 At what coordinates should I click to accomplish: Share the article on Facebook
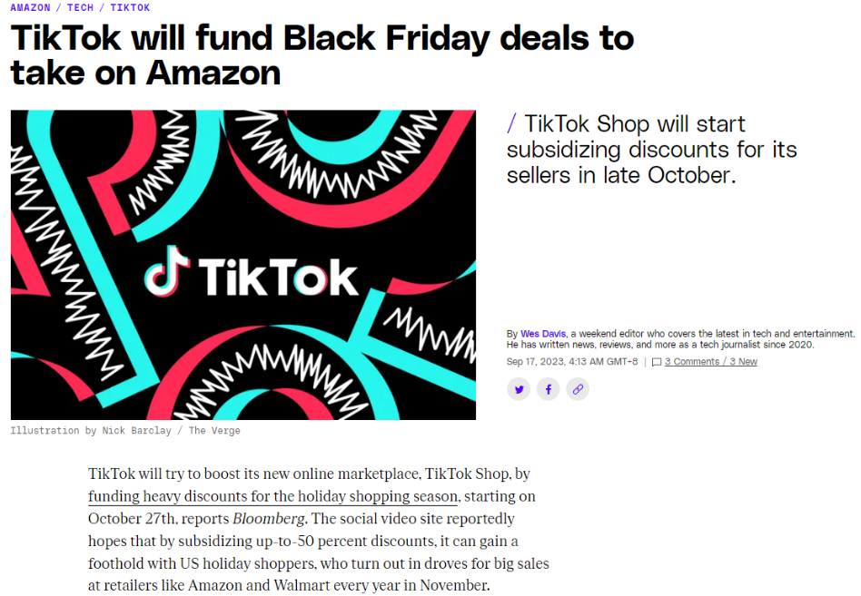pyautogui.click(x=548, y=389)
